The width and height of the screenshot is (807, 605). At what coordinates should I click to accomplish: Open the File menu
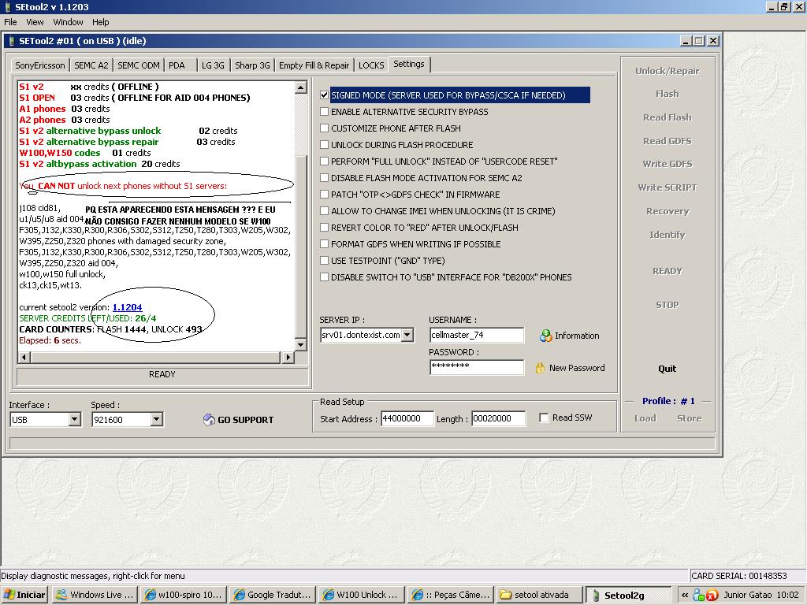coord(10,22)
